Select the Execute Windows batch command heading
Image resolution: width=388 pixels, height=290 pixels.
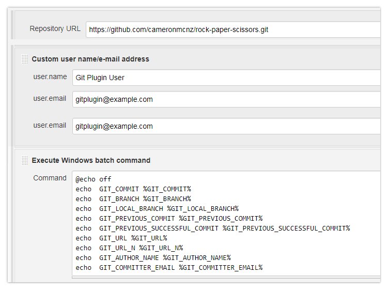point(91,160)
